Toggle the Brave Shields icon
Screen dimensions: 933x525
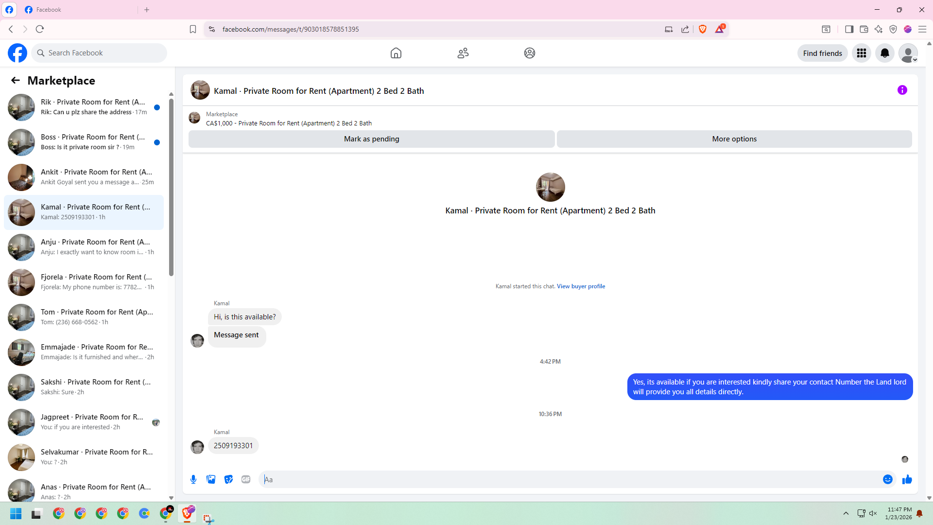[x=702, y=29]
